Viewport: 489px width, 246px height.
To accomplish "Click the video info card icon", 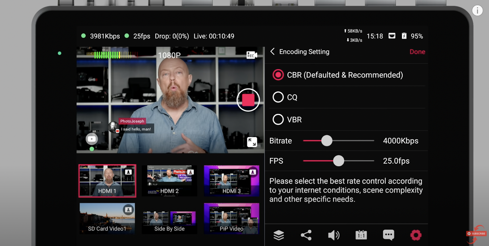I will pyautogui.click(x=477, y=10).
